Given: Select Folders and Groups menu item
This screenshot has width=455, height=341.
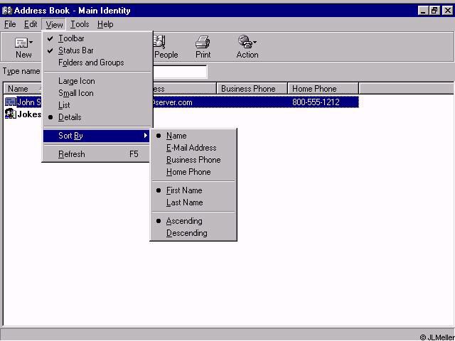Looking at the screenshot, I should pos(90,63).
